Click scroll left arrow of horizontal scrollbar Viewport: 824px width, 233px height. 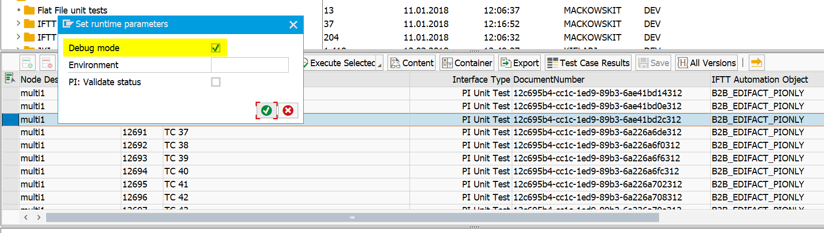[26, 217]
